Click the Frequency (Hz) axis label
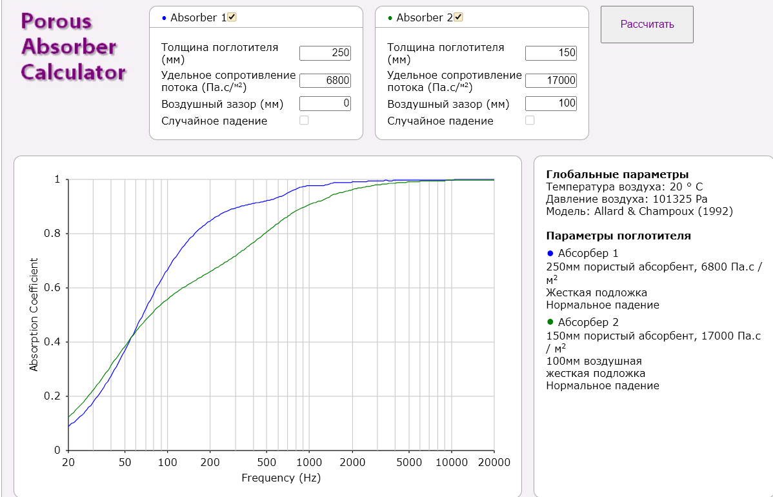The height and width of the screenshot is (497, 773). click(281, 478)
